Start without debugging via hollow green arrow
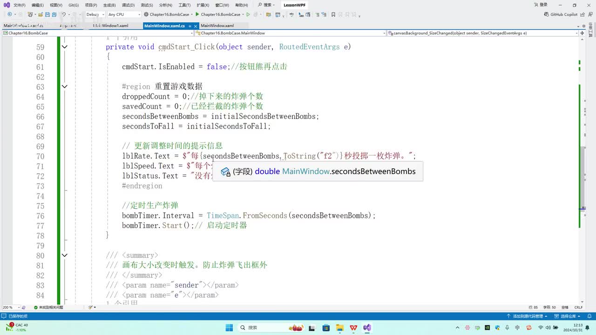This screenshot has height=335, width=596. [248, 14]
